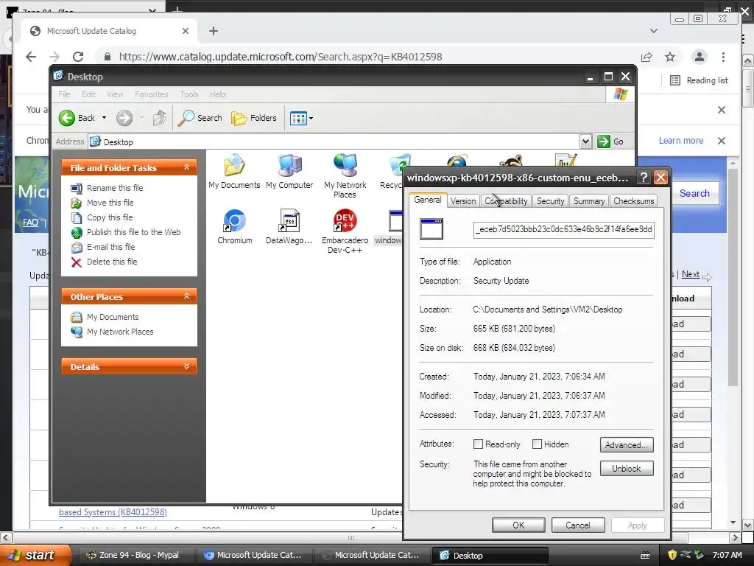Open the Edit menu in Desktop window
Screen dimensions: 754x566
[x=88, y=94]
